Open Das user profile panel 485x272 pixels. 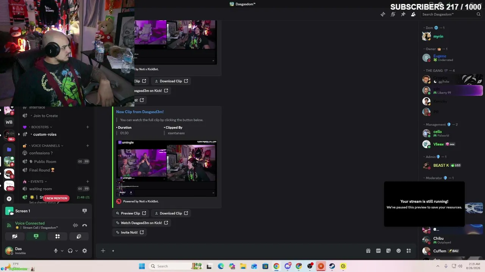point(27,251)
